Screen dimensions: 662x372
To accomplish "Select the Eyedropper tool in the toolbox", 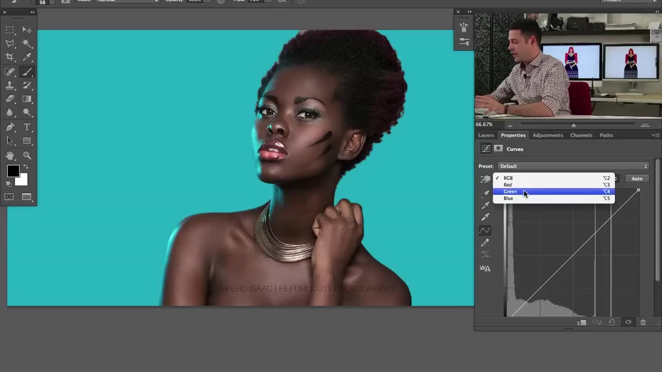I will click(x=26, y=57).
